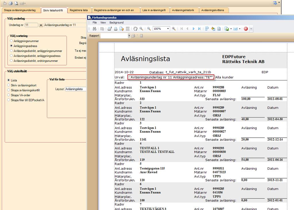Click the zoom in magnifier icon
Image resolution: width=294 pixels, height=210 pixels.
[174, 29]
